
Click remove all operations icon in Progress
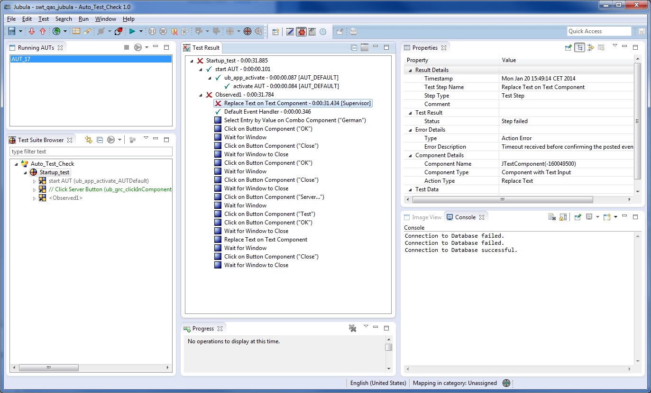(352, 328)
